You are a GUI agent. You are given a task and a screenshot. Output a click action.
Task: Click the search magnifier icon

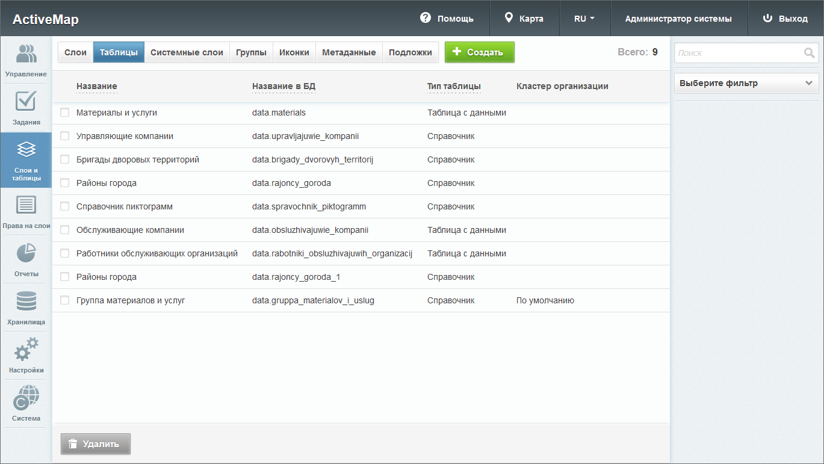coord(809,53)
